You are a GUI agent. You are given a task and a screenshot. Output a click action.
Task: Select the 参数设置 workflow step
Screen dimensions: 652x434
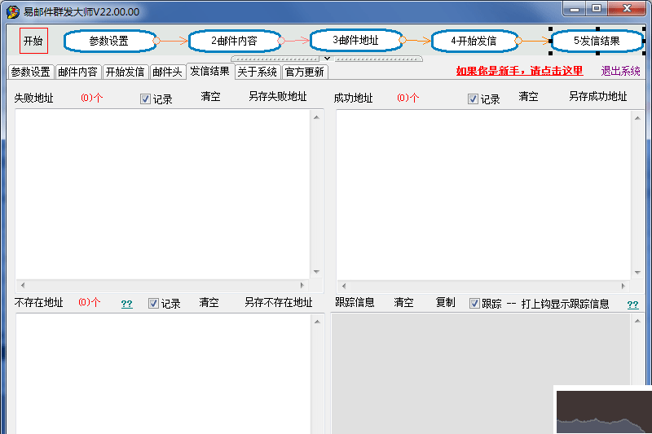click(109, 41)
